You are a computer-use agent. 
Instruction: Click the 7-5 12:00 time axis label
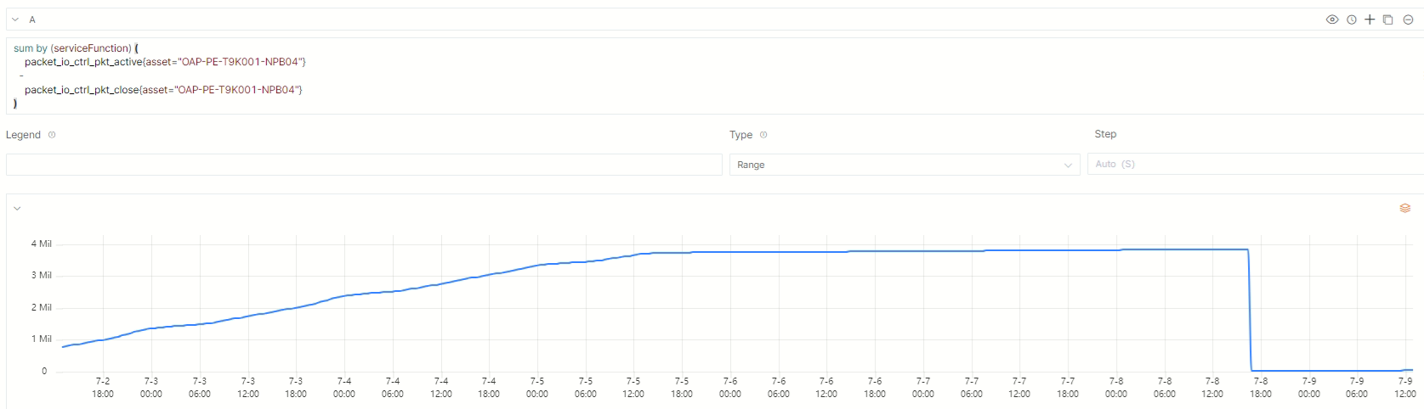click(633, 388)
